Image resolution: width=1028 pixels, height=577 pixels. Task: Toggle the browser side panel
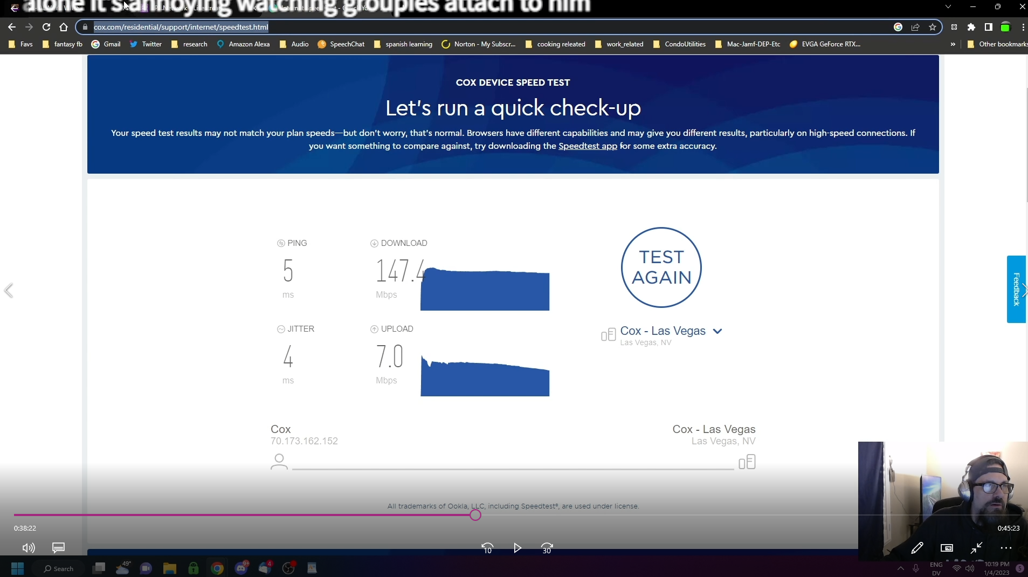pos(989,27)
